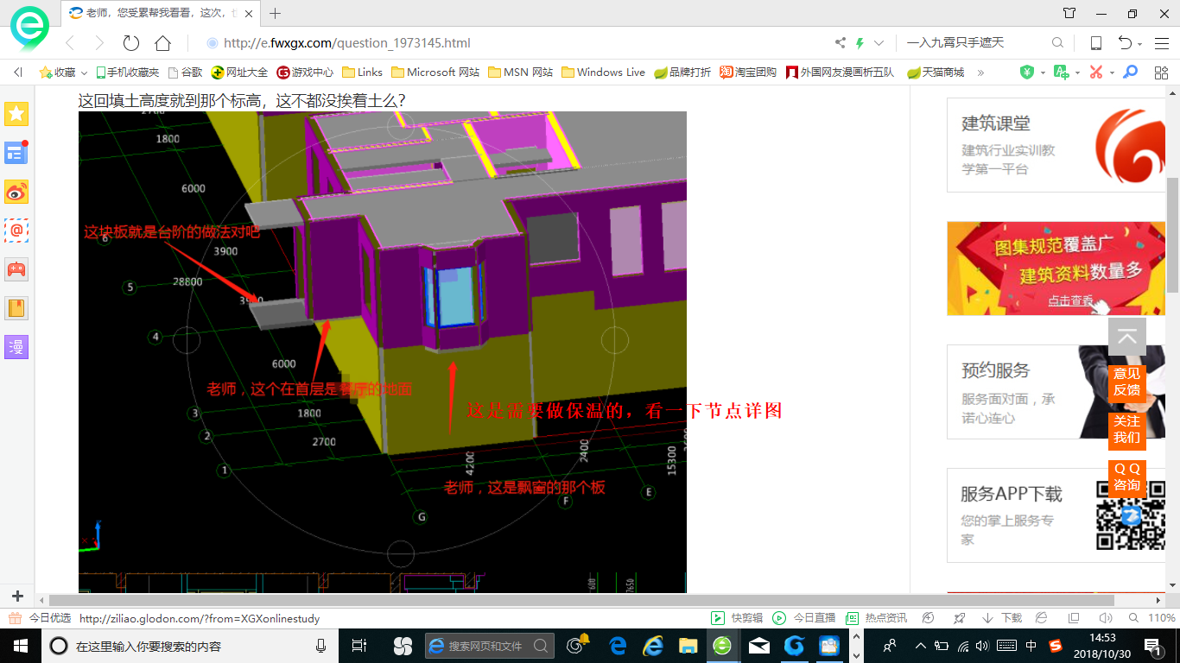The width and height of the screenshot is (1180, 663).
Task: Open the 游戏中心 bookmark
Action: point(305,73)
